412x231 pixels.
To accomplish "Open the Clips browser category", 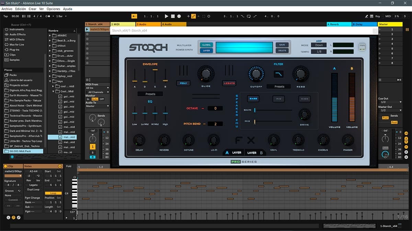I will click(12, 55).
